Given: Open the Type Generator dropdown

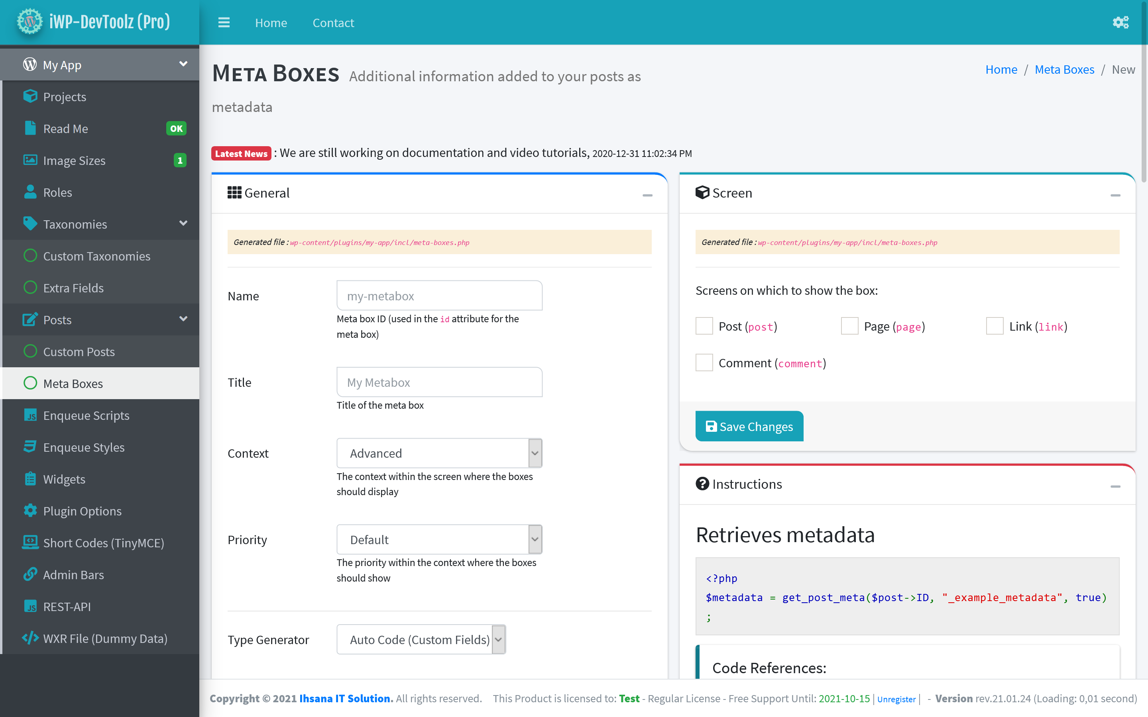Looking at the screenshot, I should (x=421, y=640).
